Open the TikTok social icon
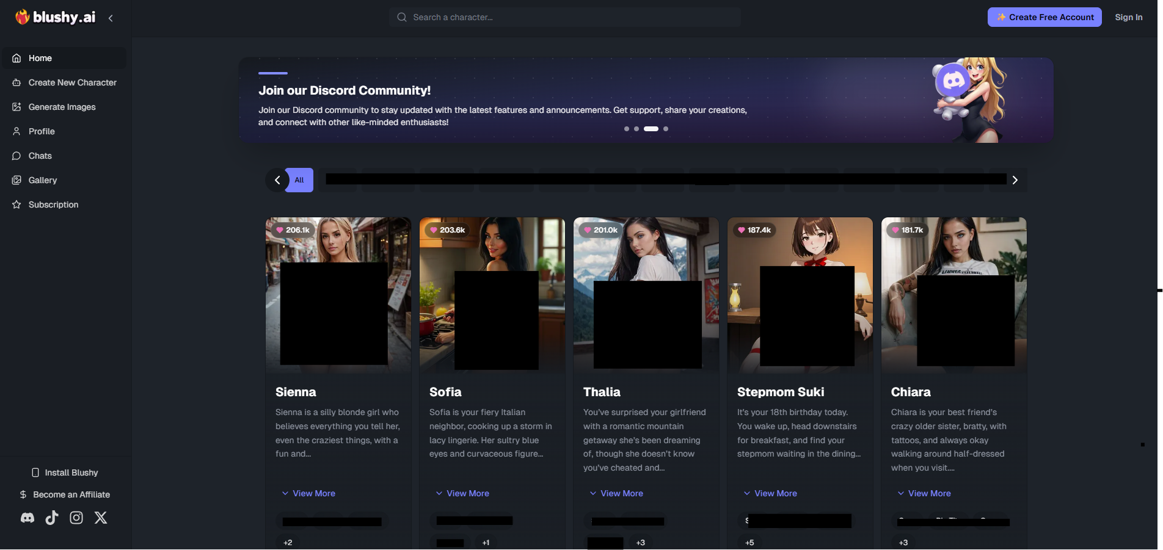1163x550 pixels. (x=52, y=518)
